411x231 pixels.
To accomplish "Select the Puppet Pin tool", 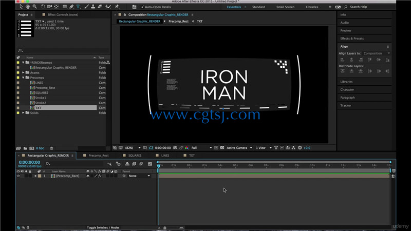I will click(117, 7).
